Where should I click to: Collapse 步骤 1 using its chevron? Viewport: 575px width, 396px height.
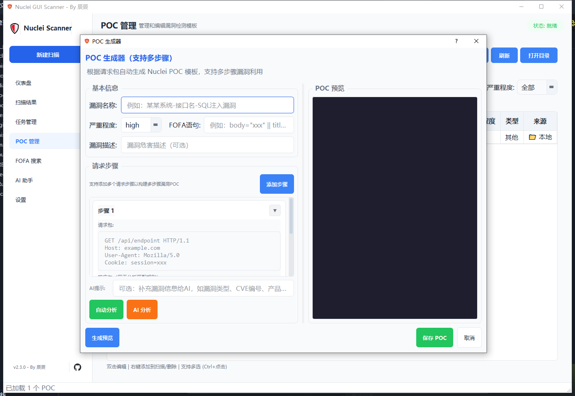pyautogui.click(x=275, y=210)
